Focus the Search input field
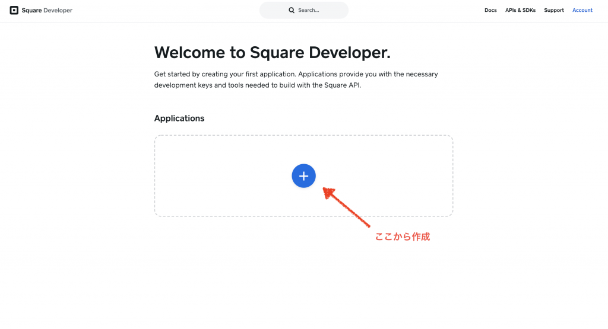The width and height of the screenshot is (608, 329). click(x=303, y=10)
